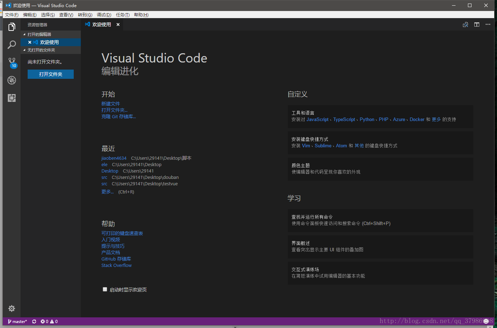Click the Python install link

tap(367, 119)
